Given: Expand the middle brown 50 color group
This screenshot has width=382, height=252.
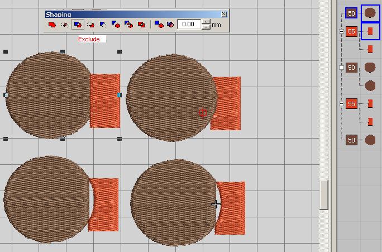Looking at the screenshot, I should point(342,68).
